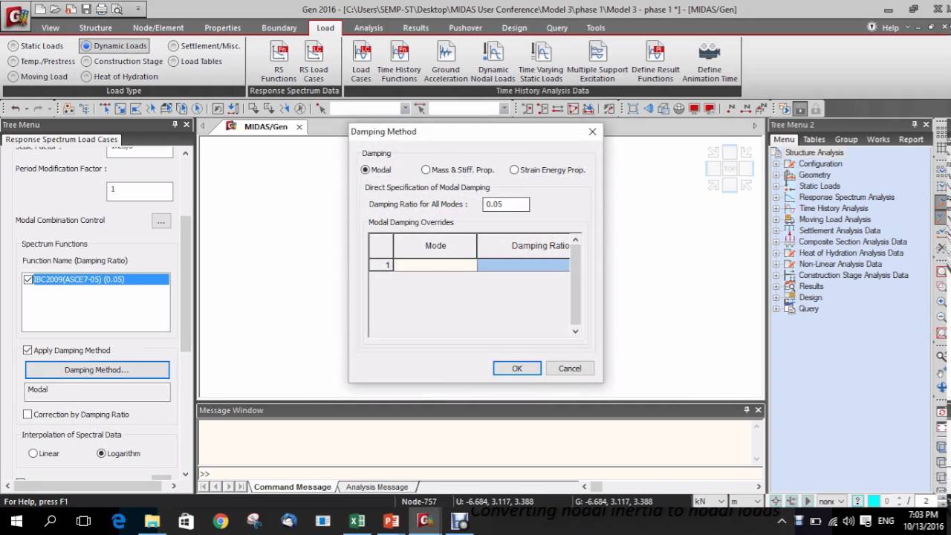
Task: Close the MIDAS/Gen document tab
Action: point(299,127)
